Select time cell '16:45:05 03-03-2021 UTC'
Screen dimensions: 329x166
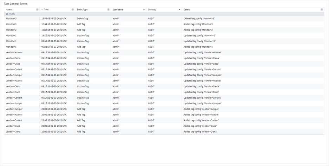pos(54,19)
